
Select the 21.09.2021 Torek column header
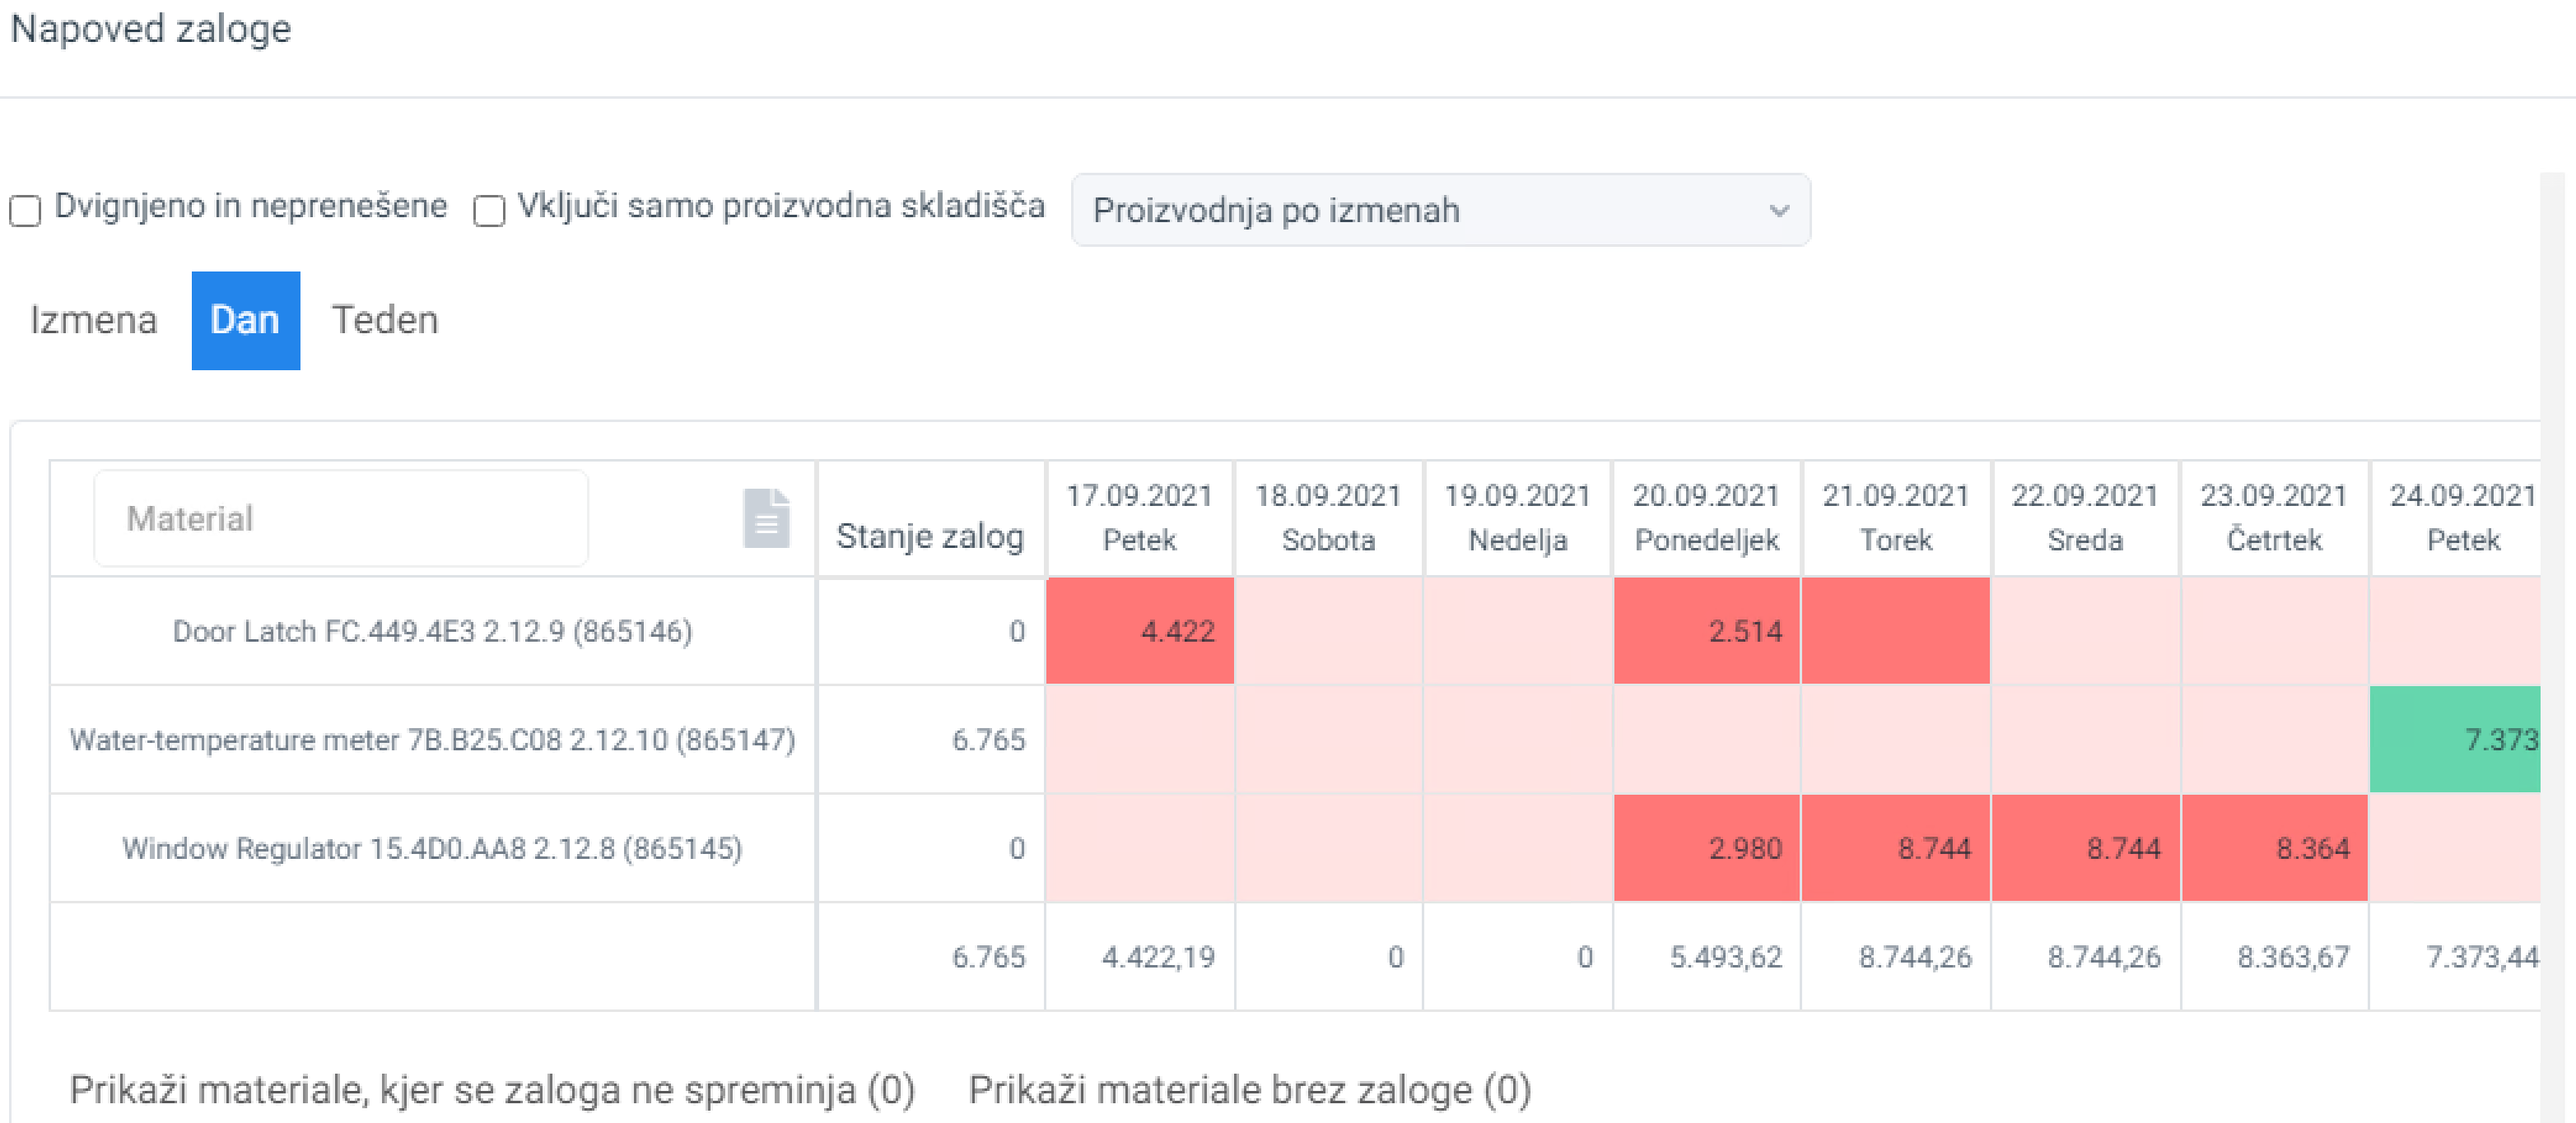click(x=1895, y=517)
